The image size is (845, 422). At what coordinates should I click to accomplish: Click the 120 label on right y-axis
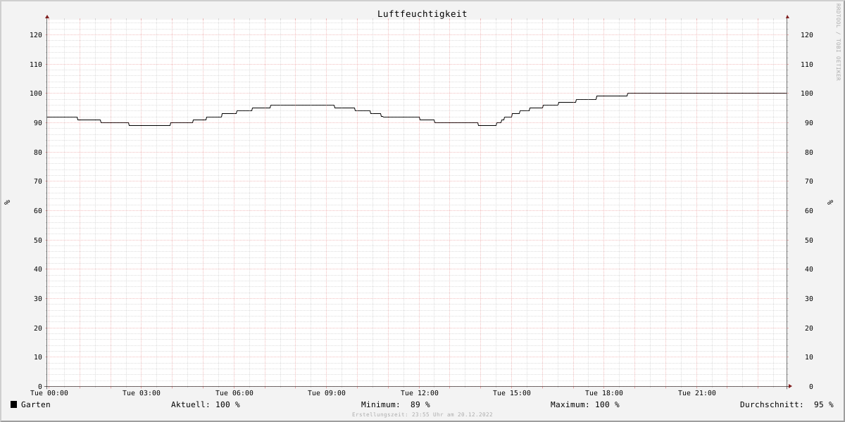click(807, 35)
